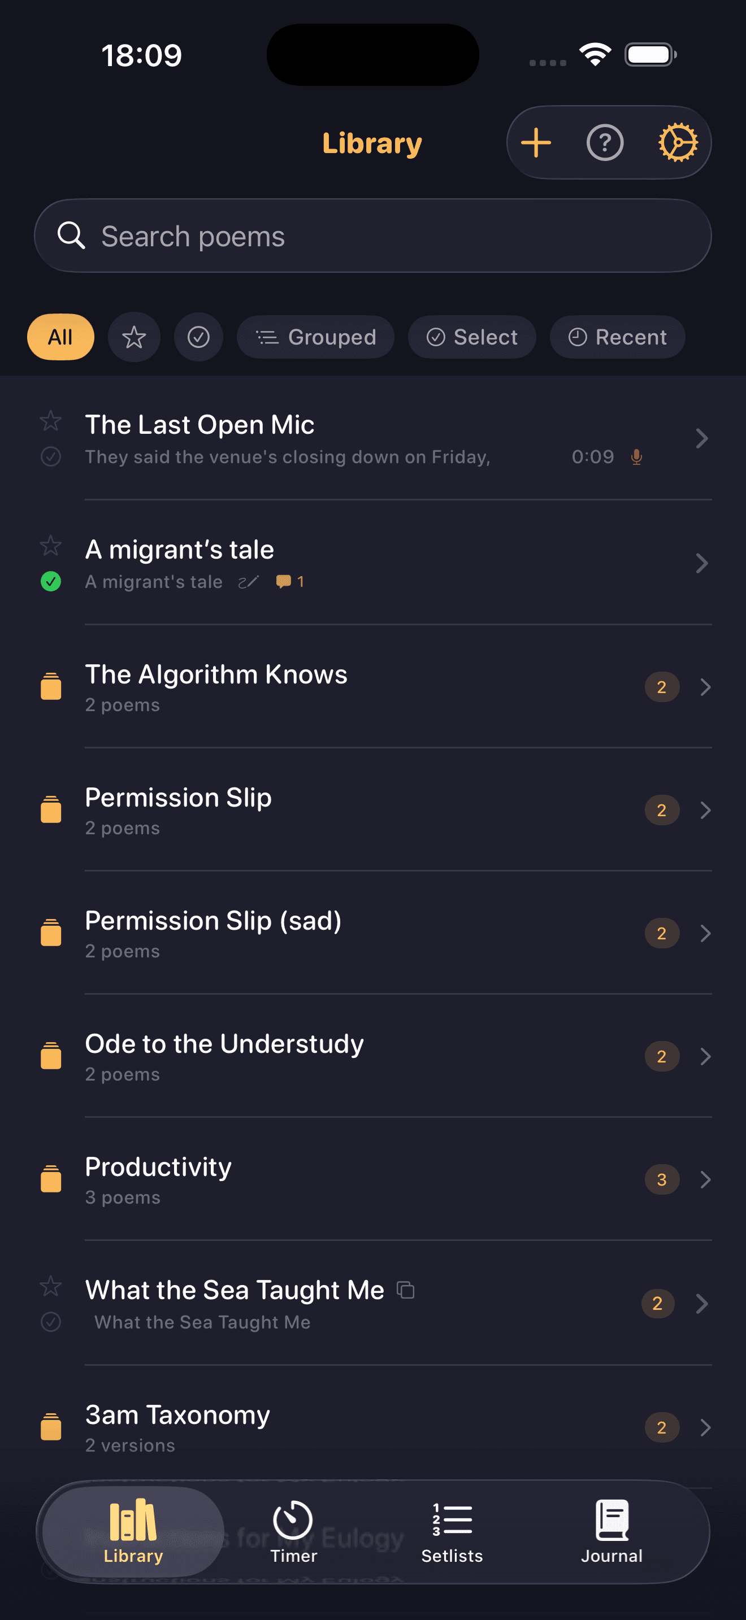Tap the microphone icon on The Last Open Mic
This screenshot has height=1620, width=746.
(636, 457)
